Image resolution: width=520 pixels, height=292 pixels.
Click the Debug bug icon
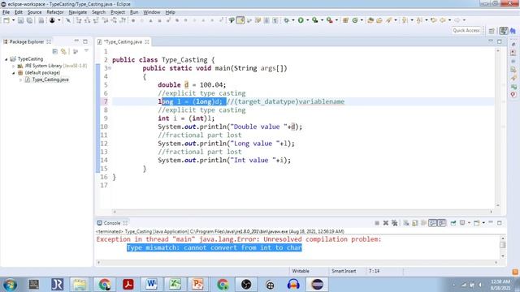click(x=286, y=20)
